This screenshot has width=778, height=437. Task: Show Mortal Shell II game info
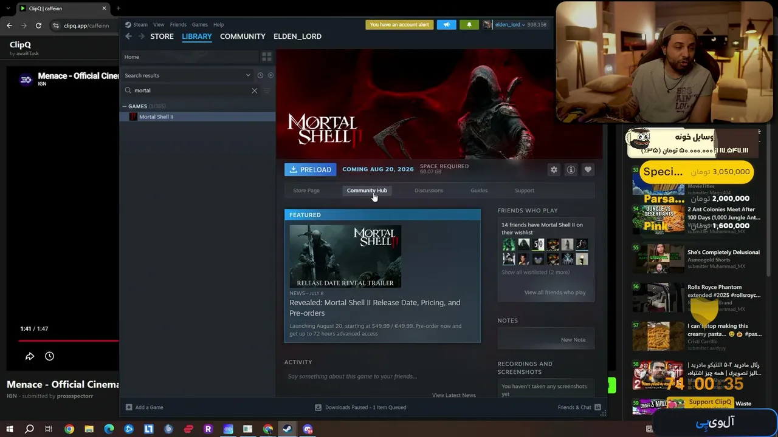point(571,170)
